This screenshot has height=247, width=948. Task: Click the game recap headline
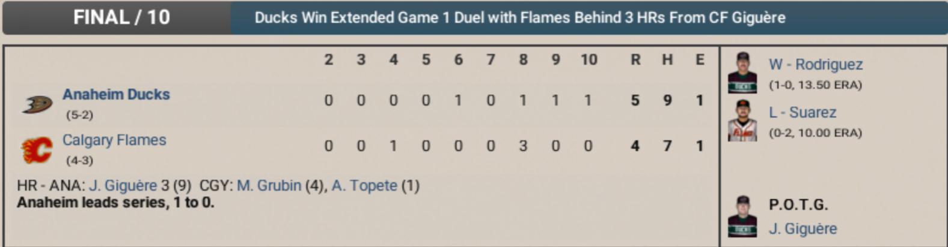pyautogui.click(x=519, y=17)
